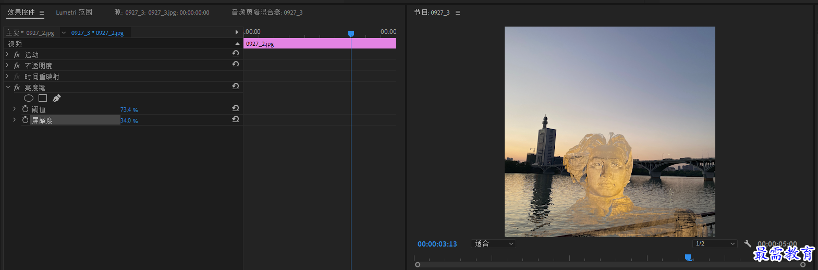Click the 阈值 value 73.4 %

point(129,109)
